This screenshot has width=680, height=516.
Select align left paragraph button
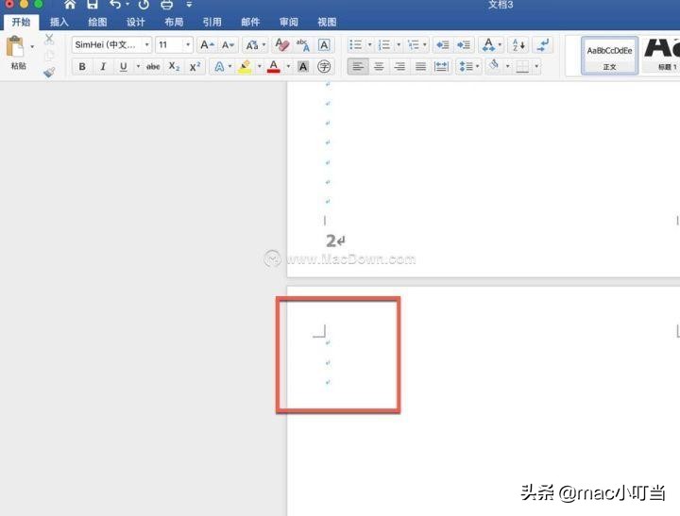click(x=358, y=67)
